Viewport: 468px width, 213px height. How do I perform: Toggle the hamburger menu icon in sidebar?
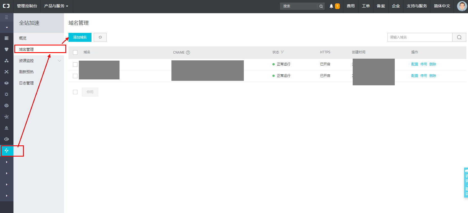(x=6, y=17)
